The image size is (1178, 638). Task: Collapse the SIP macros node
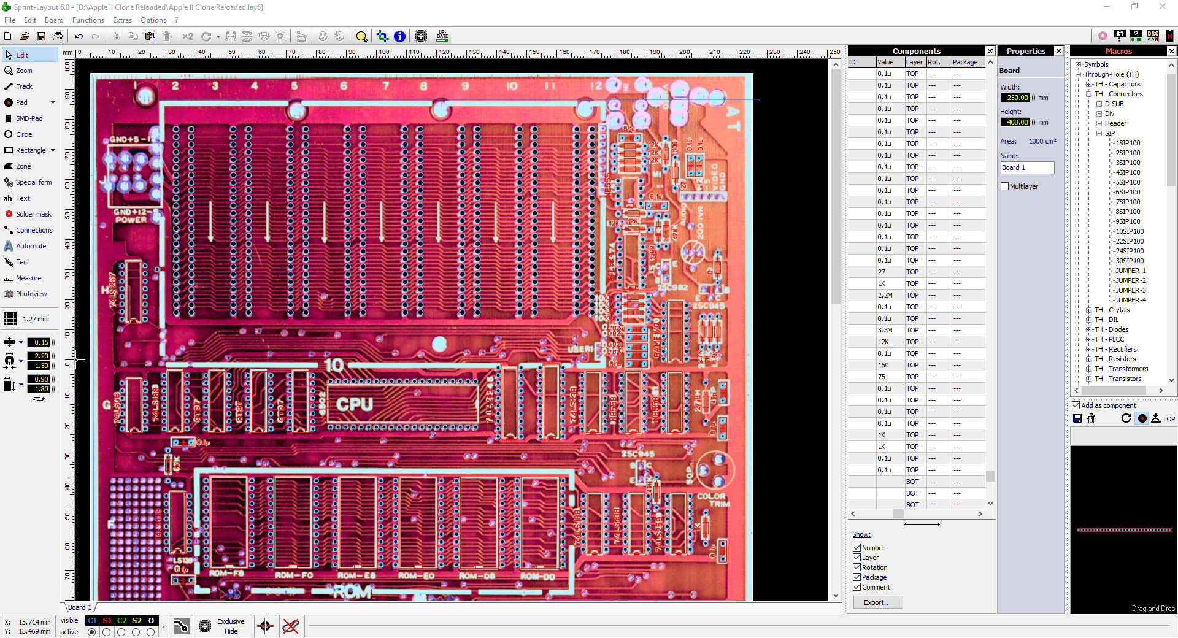(x=1099, y=133)
